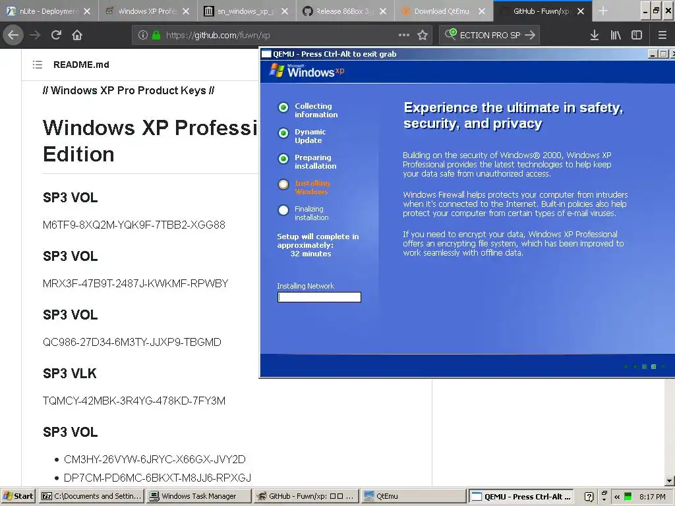Click product key CM3HY-26VYW-6JRYC-X66GX-JVY2D
The image size is (675, 506).
(154, 459)
